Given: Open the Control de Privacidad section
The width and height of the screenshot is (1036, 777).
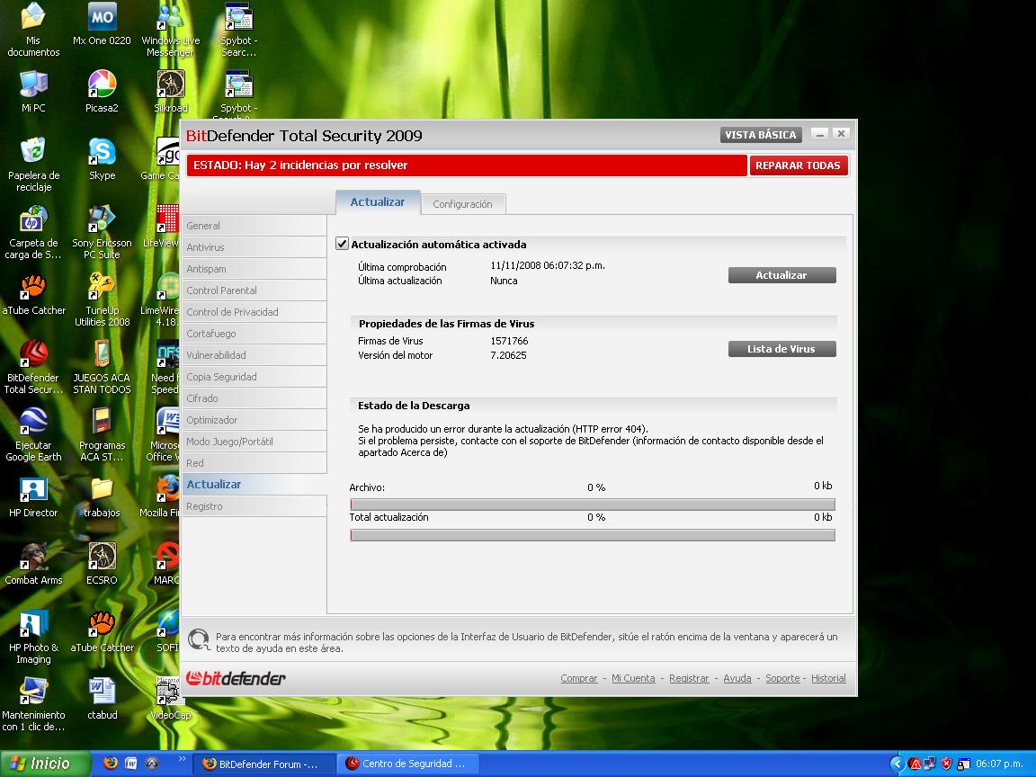Looking at the screenshot, I should [254, 312].
